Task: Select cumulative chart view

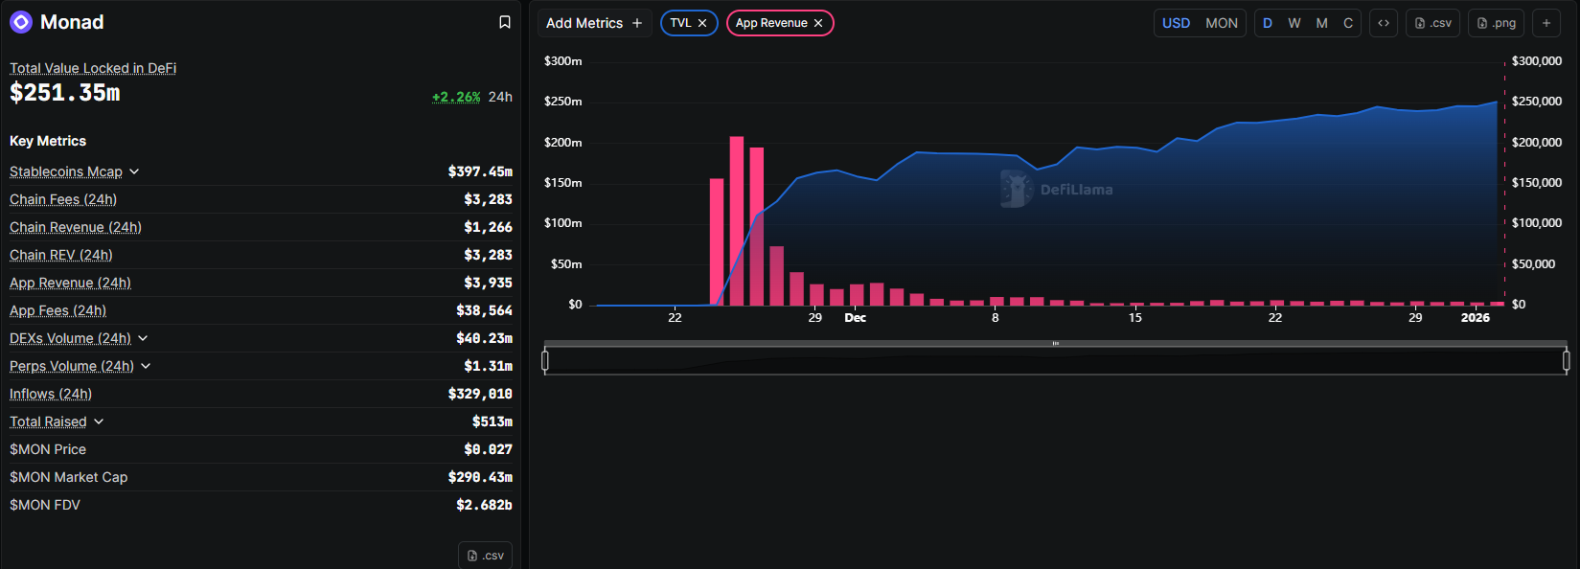Action: point(1348,23)
